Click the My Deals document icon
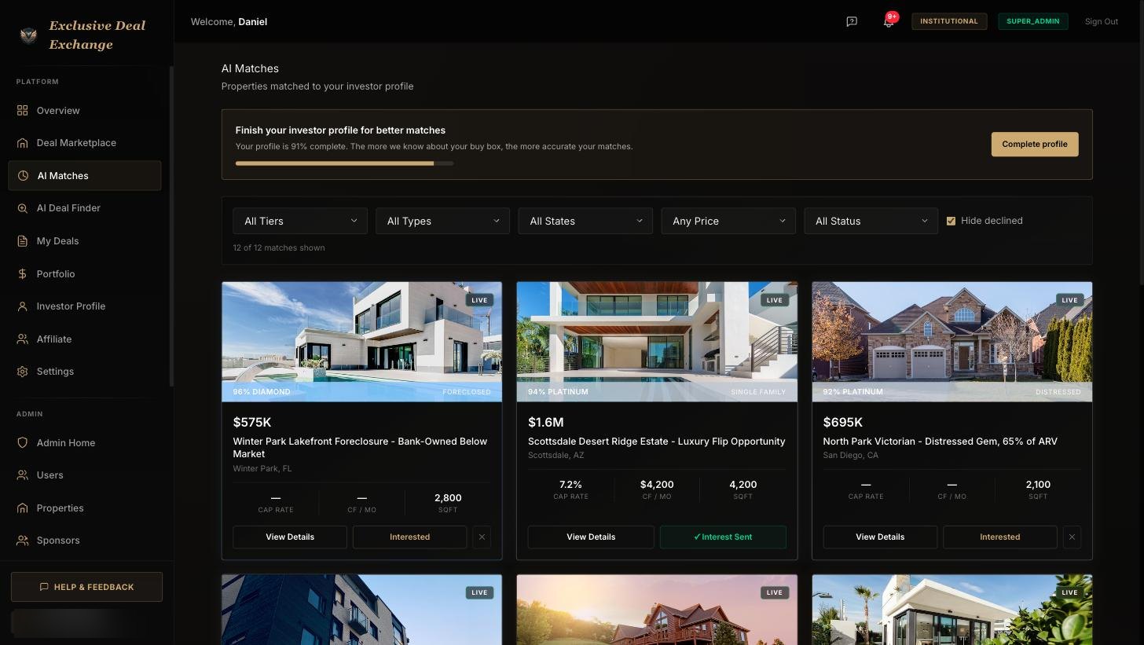 pos(23,241)
